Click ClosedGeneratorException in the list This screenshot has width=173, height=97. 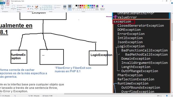coord(141,26)
